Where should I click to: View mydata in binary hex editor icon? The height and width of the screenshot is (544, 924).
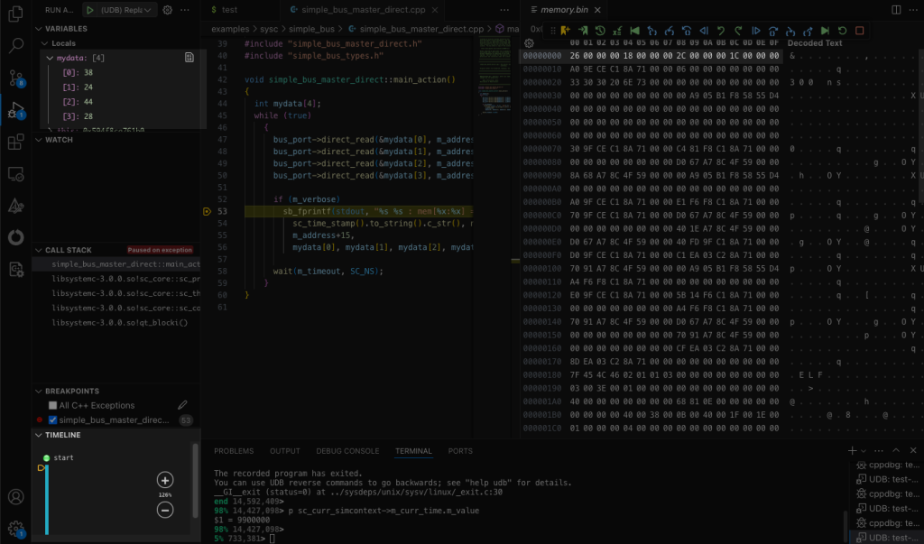pyautogui.click(x=189, y=58)
